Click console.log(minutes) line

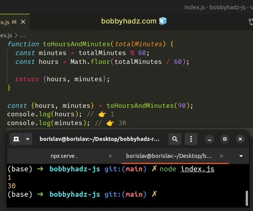coord(48,123)
